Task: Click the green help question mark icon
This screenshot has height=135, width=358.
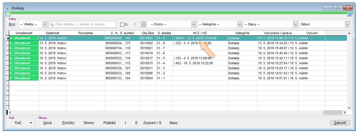Action: [x=8, y=14]
